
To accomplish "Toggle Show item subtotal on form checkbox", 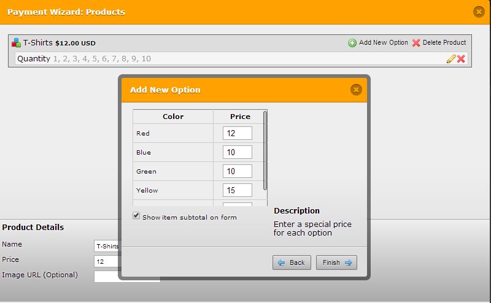I will point(136,216).
